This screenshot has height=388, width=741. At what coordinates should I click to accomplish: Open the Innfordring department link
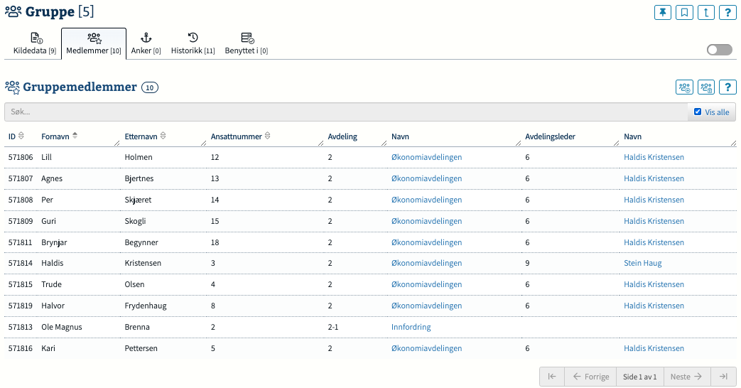pos(411,327)
